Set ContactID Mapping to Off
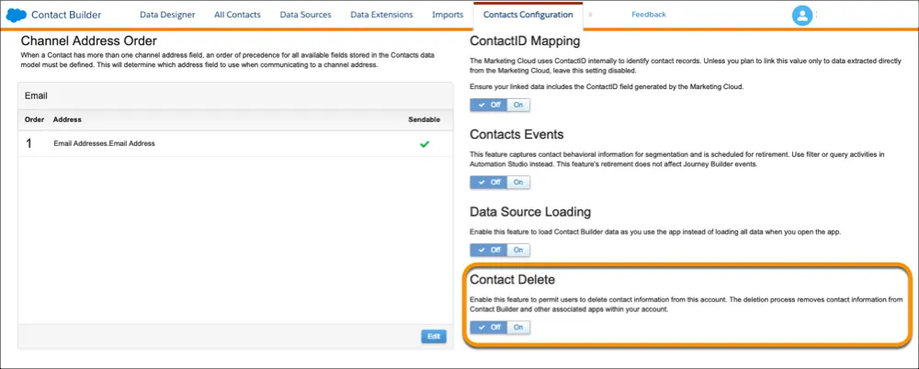The height and width of the screenshot is (369, 919). [489, 106]
